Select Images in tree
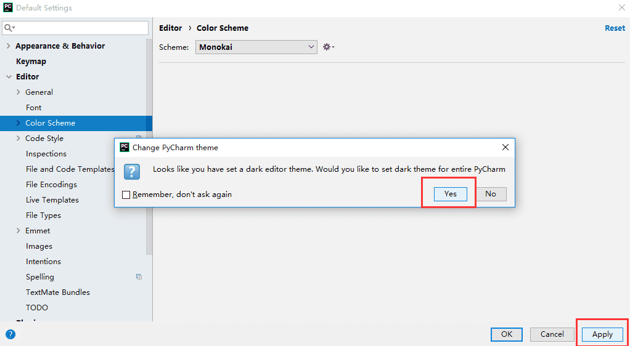The height and width of the screenshot is (346, 630). click(39, 246)
